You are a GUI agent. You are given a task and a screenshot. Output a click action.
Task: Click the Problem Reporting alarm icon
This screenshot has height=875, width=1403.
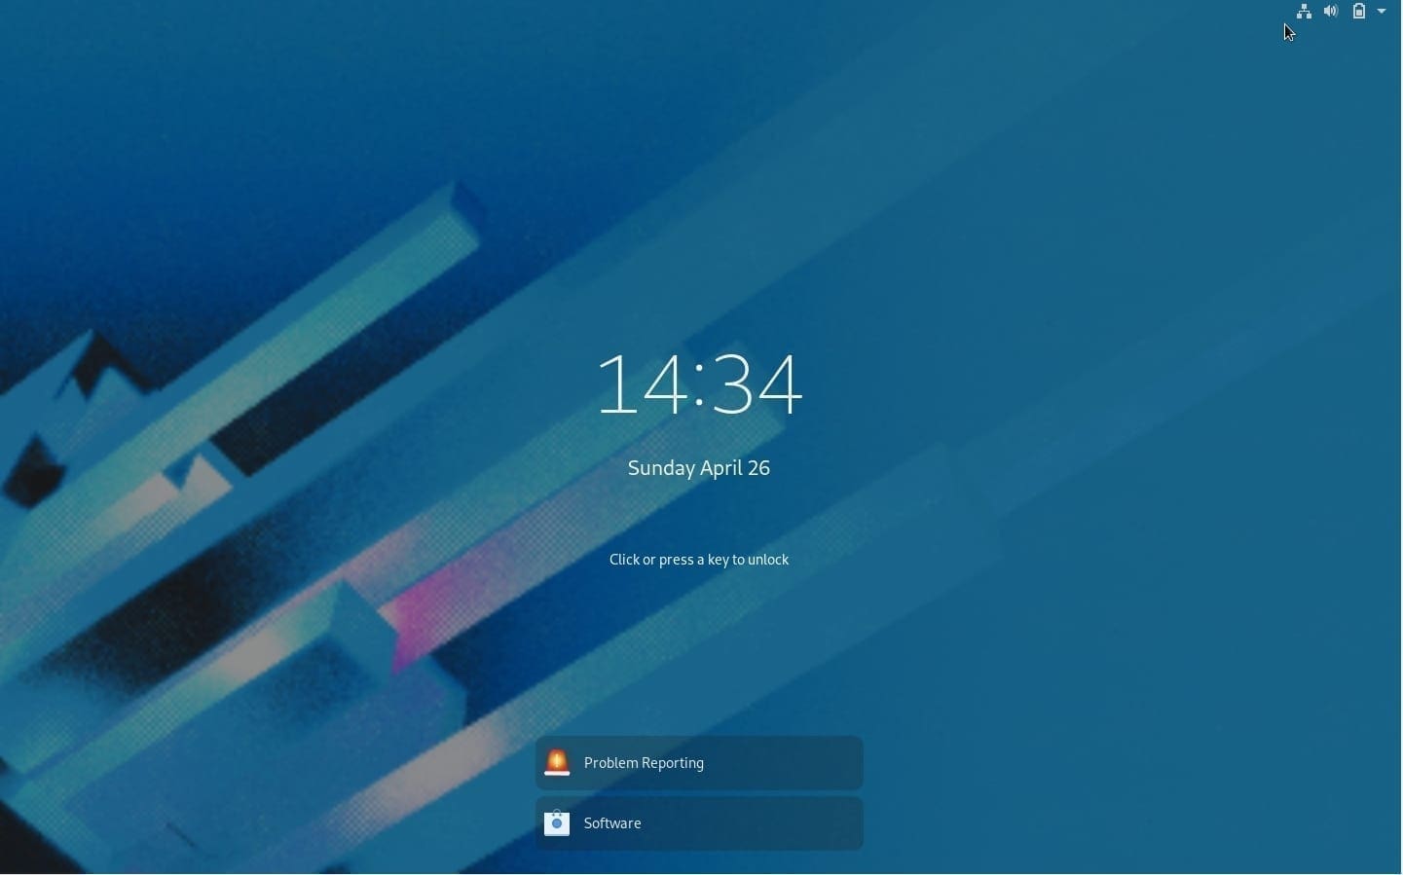click(x=557, y=764)
